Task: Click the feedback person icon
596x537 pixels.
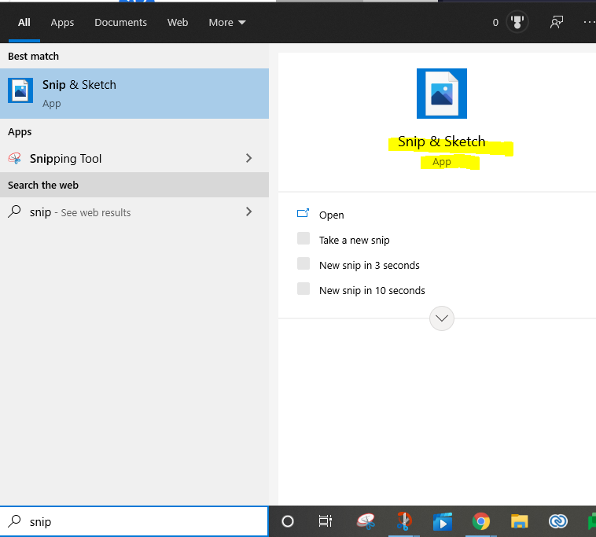Action: pyautogui.click(x=557, y=23)
